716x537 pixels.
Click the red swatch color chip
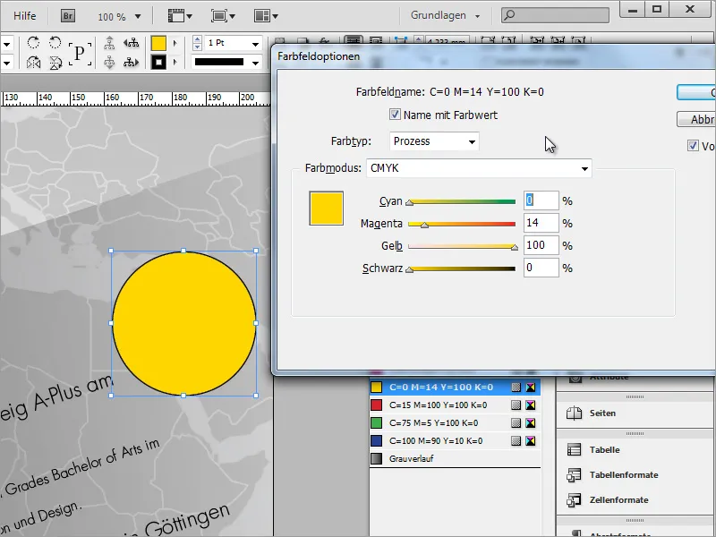click(x=376, y=405)
